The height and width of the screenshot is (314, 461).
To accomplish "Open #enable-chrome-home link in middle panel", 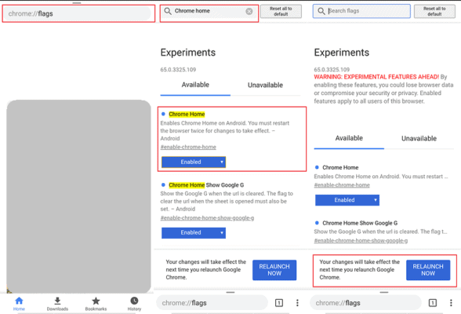I will point(188,147).
